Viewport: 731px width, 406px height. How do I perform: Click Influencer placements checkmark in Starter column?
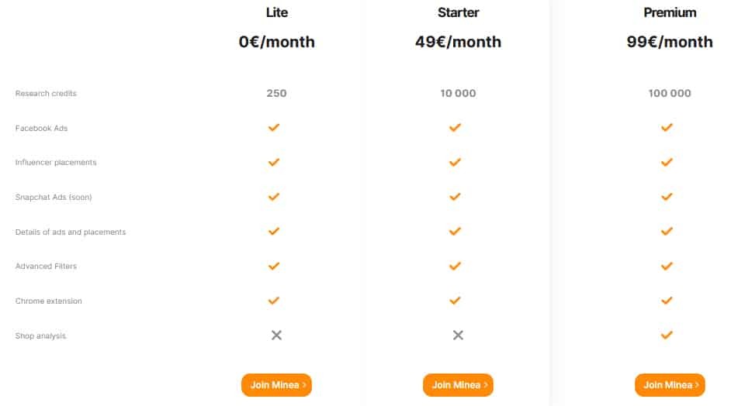coord(455,162)
